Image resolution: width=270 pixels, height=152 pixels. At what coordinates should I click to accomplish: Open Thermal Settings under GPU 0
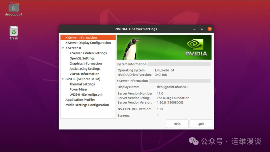[x=82, y=84]
